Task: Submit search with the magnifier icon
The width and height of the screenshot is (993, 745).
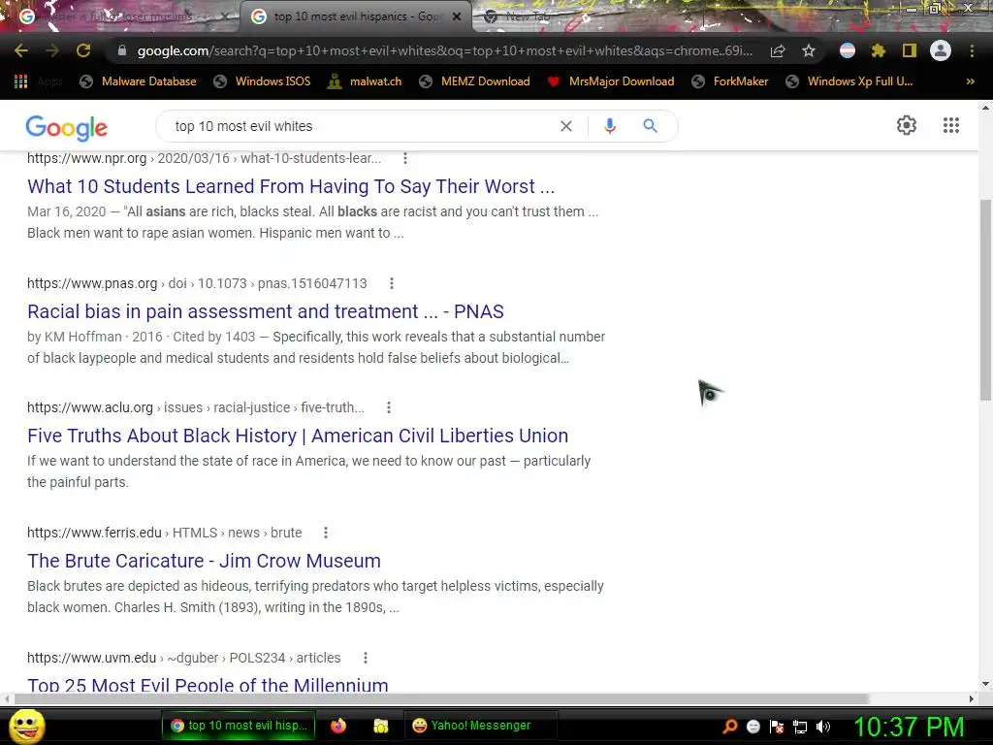Action: (651, 126)
